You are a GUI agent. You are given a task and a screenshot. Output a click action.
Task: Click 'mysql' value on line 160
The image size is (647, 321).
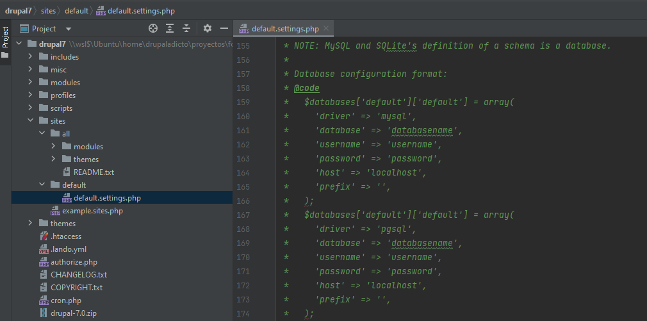click(393, 117)
